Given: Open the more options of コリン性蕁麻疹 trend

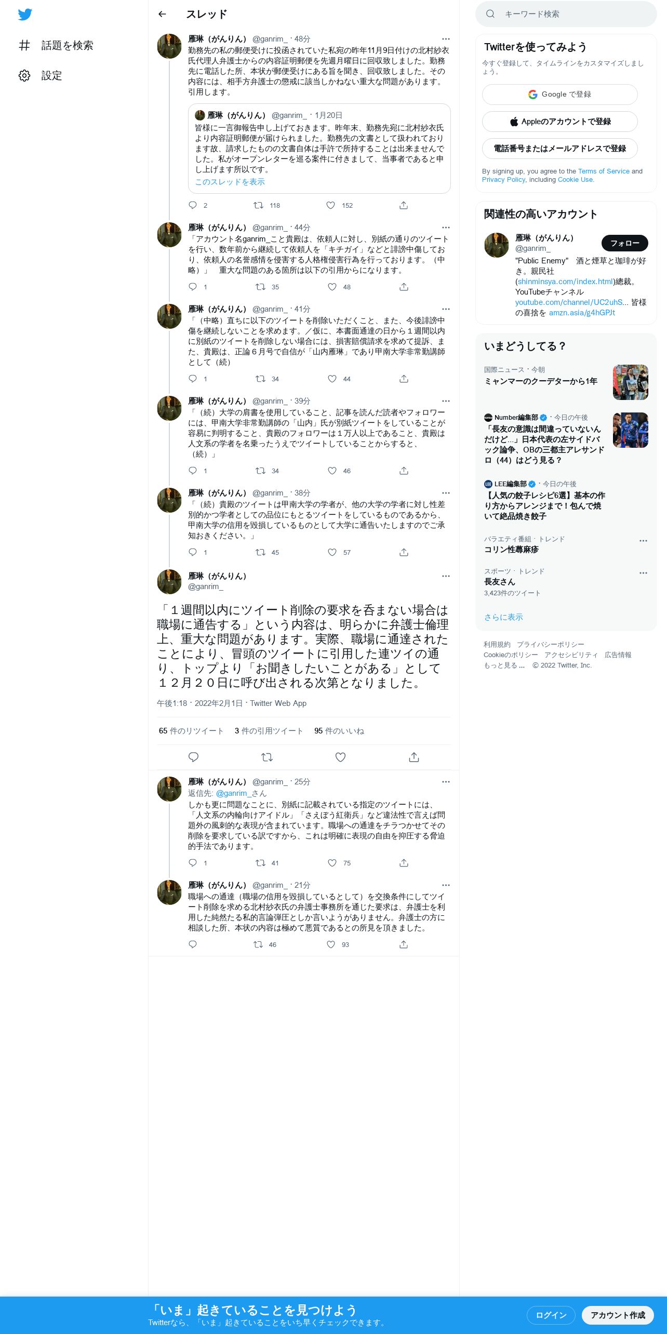Looking at the screenshot, I should coord(643,541).
